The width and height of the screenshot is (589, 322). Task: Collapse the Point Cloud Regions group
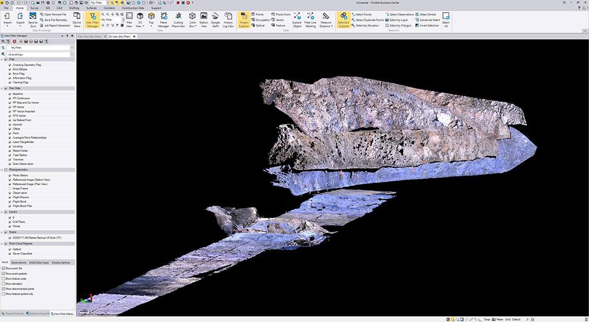[2, 244]
